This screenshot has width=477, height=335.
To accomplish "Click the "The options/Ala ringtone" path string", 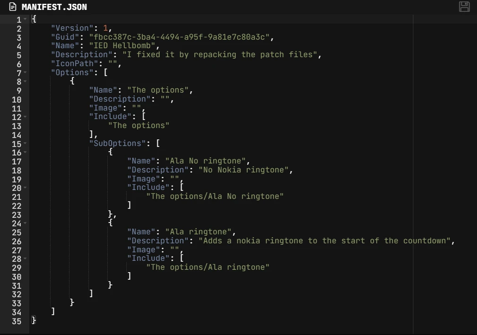I will tap(208, 267).
